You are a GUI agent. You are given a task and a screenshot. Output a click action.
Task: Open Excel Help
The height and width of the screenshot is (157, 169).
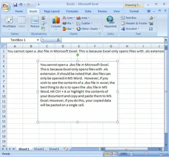coord(149,11)
